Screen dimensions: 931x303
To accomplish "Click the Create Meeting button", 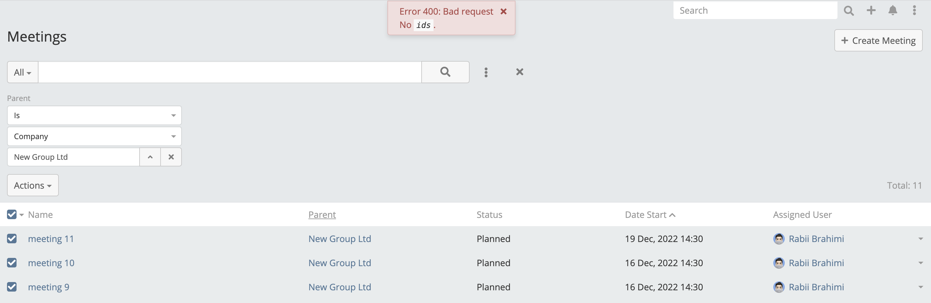I will (x=878, y=40).
